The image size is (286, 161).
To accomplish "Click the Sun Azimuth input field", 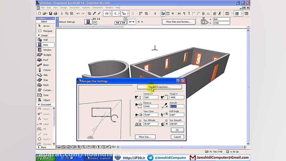I will (x=177, y=124).
